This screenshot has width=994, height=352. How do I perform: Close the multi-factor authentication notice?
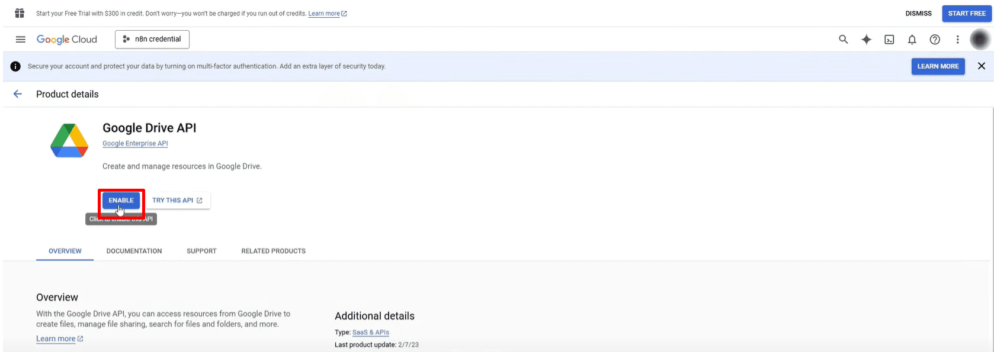point(982,66)
